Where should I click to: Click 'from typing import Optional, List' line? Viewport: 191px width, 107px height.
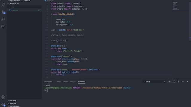[x=69, y=9]
